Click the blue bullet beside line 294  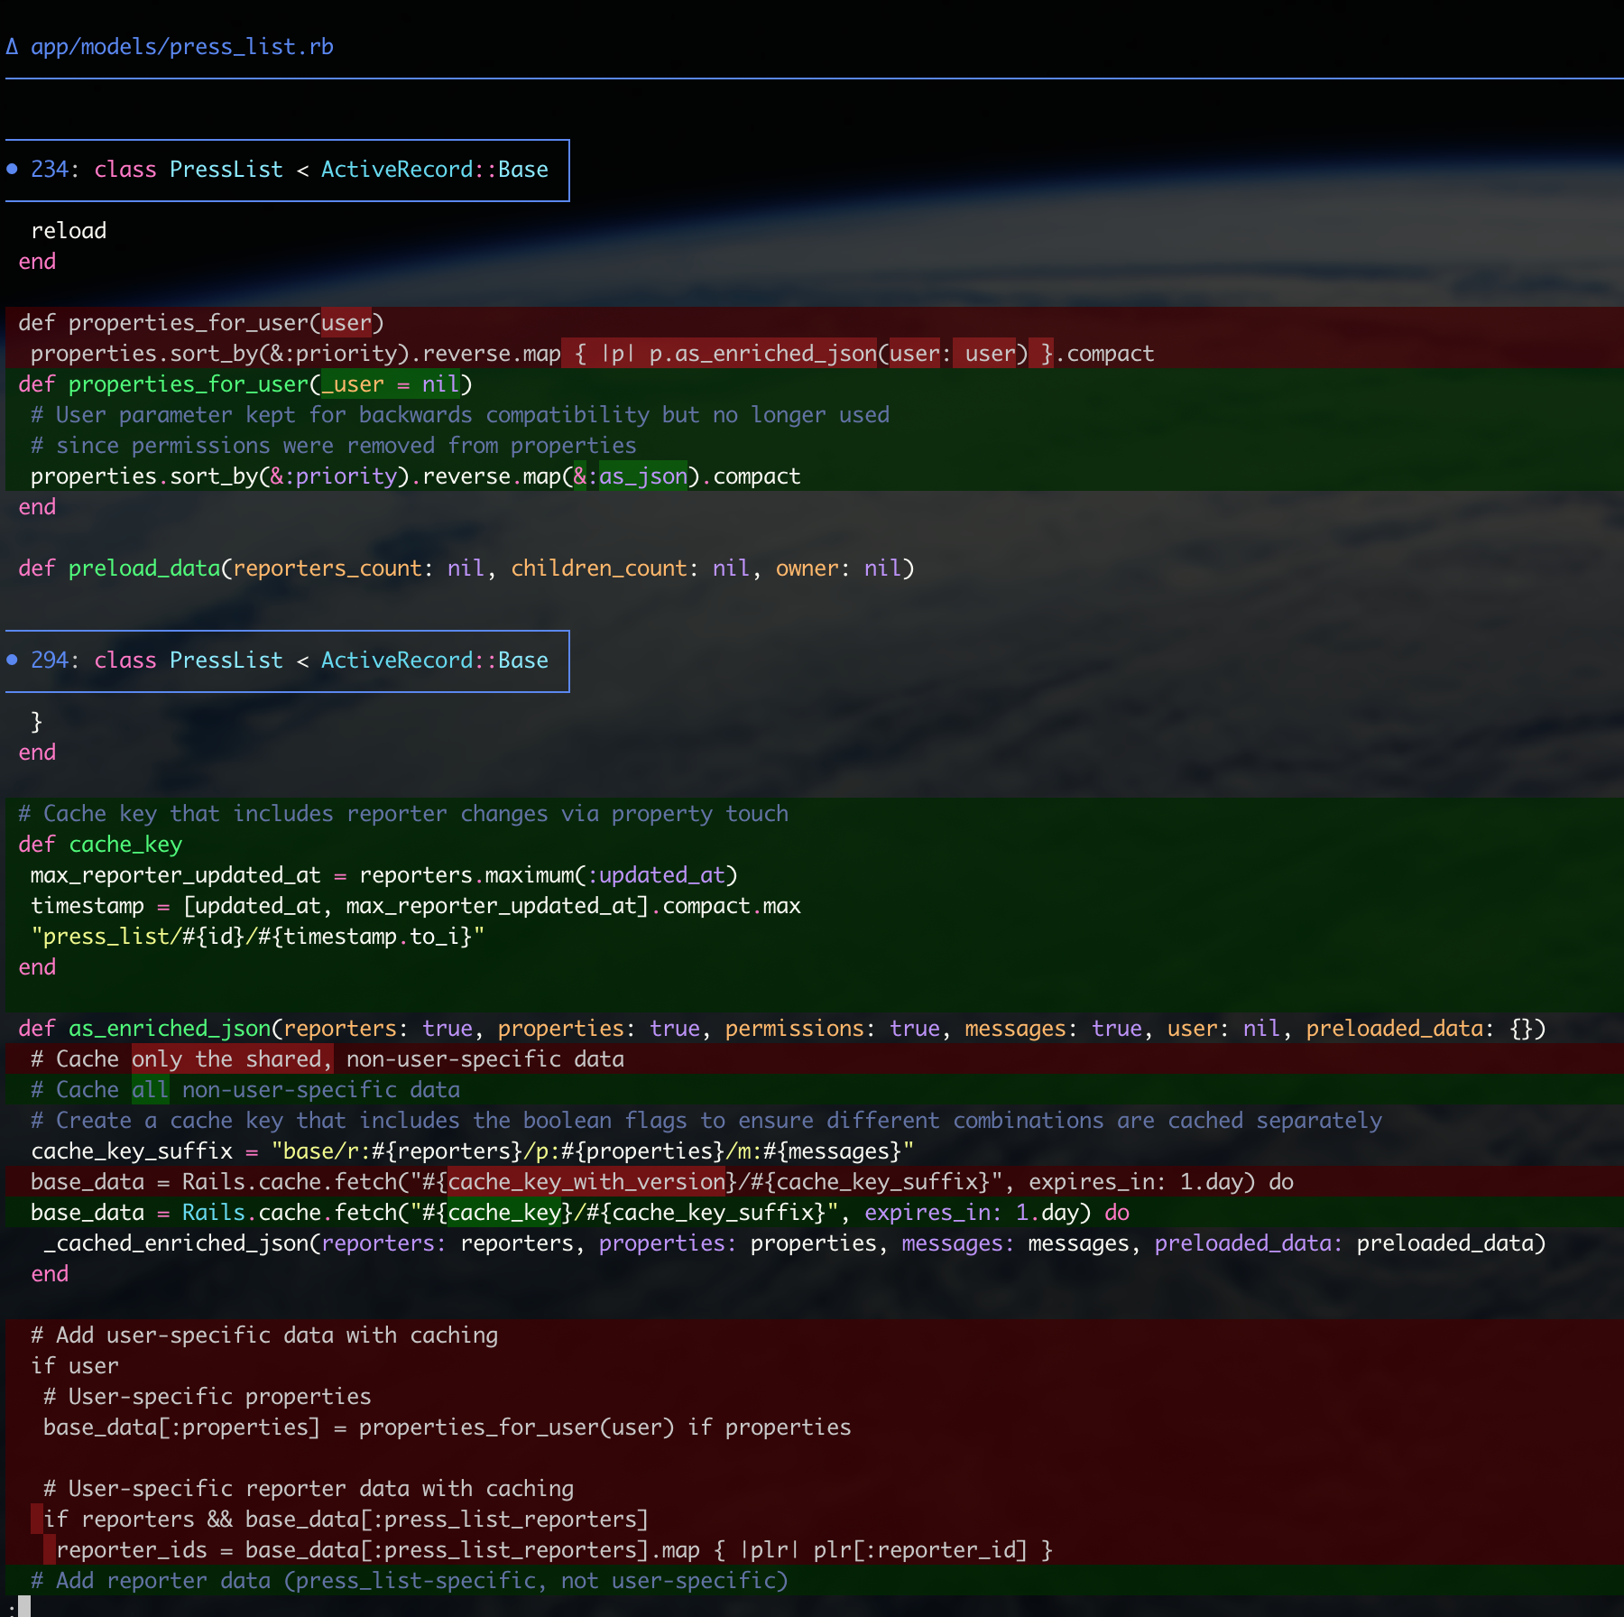click(x=12, y=661)
